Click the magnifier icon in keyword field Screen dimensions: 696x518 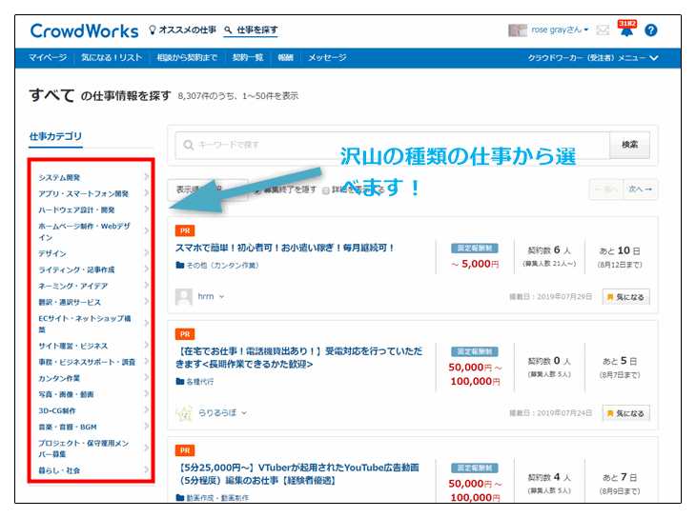coord(189,145)
